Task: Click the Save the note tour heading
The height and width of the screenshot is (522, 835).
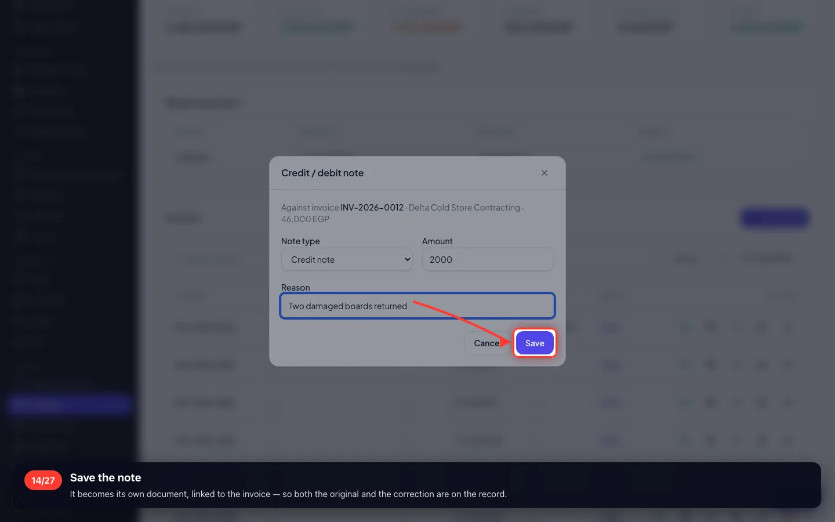Action: (106, 477)
